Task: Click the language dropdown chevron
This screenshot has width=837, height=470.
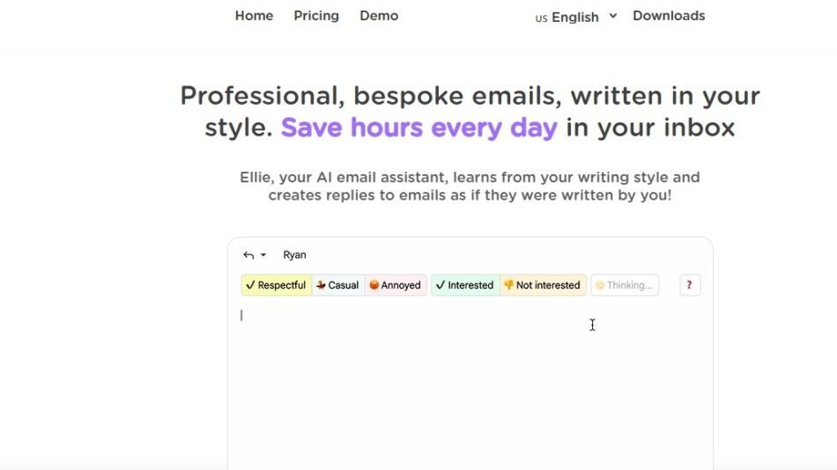Action: pyautogui.click(x=613, y=16)
